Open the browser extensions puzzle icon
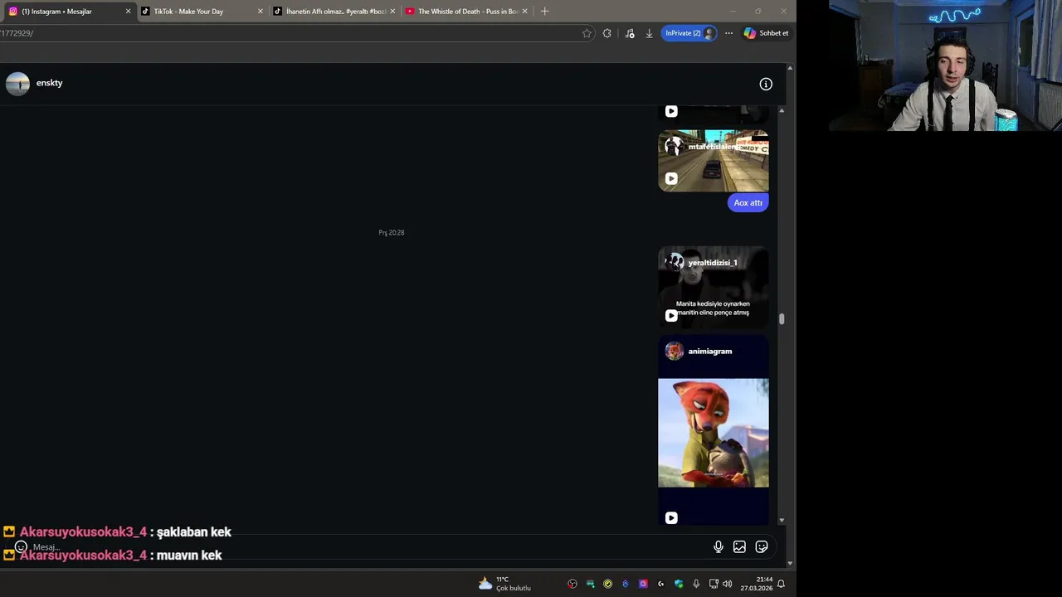 pyautogui.click(x=607, y=33)
